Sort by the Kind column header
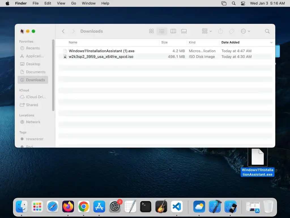 click(x=192, y=43)
